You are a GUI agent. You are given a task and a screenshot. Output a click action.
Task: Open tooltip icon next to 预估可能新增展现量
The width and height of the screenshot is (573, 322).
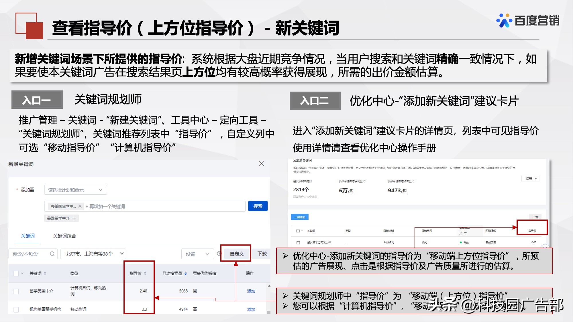tap(364, 181)
